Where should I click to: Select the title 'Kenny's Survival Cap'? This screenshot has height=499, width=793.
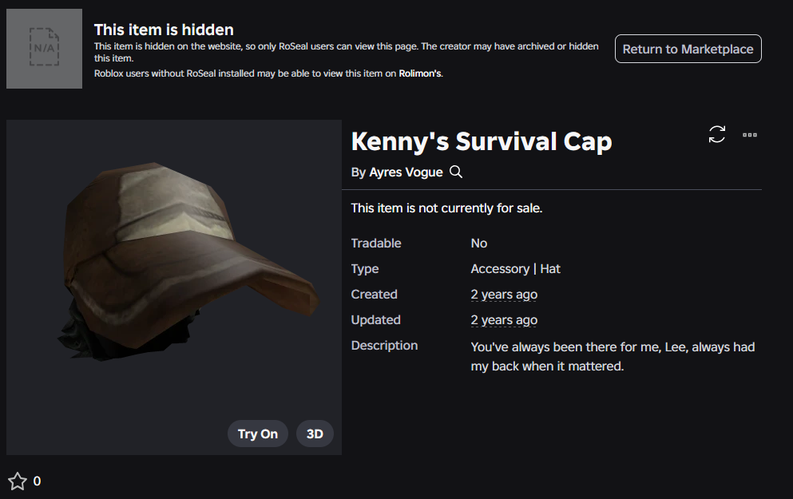(482, 141)
